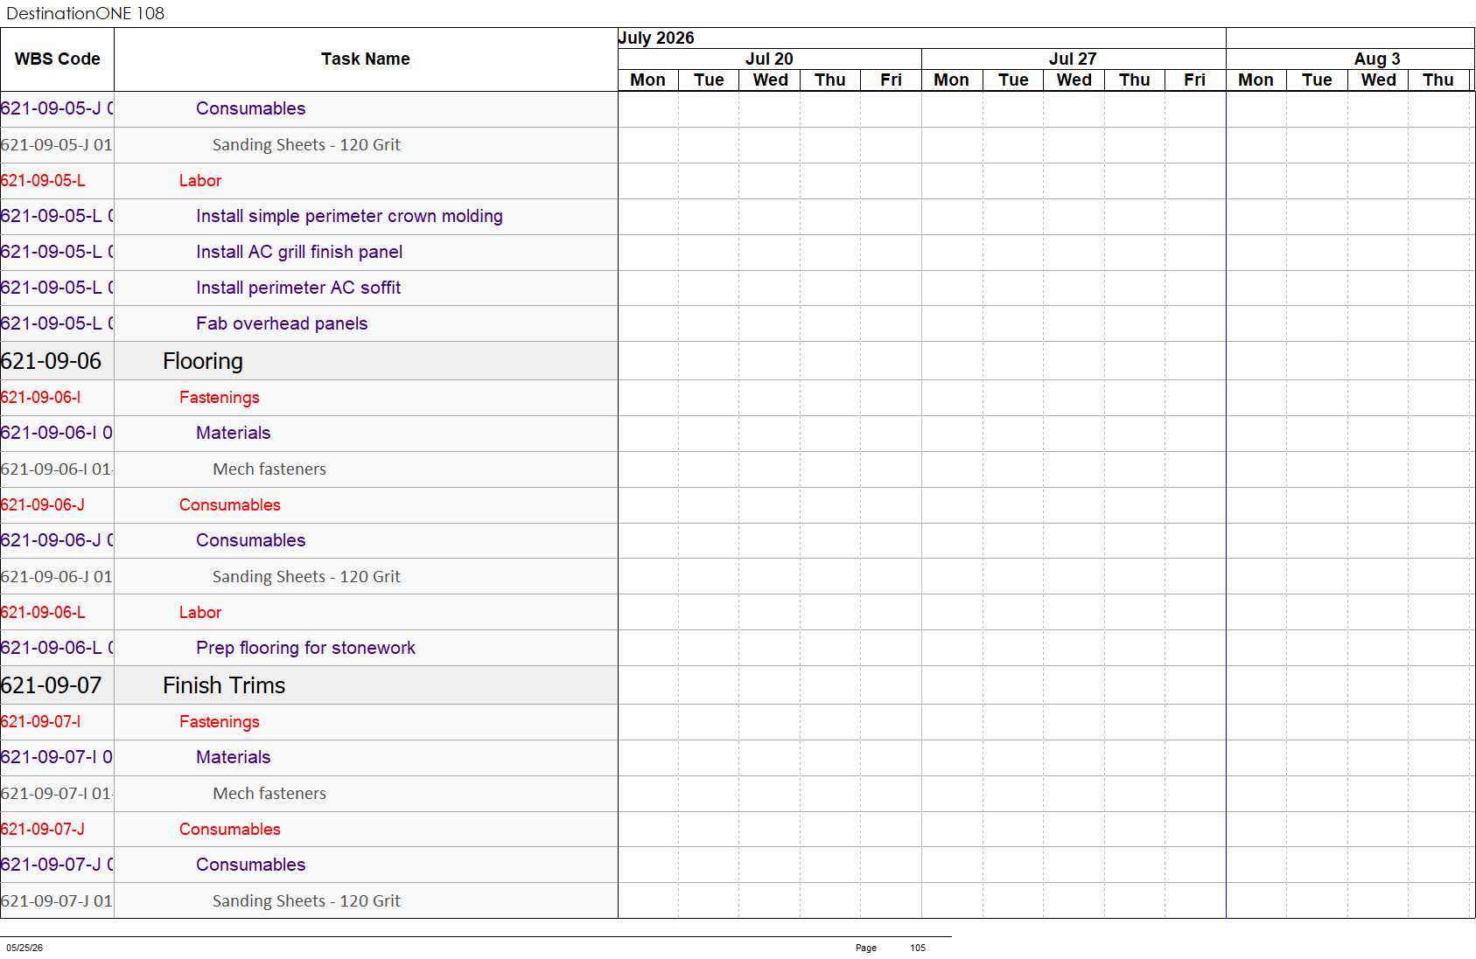This screenshot has width=1476, height=959.
Task: Click the Jul 27 week header
Action: pyautogui.click(x=1073, y=59)
